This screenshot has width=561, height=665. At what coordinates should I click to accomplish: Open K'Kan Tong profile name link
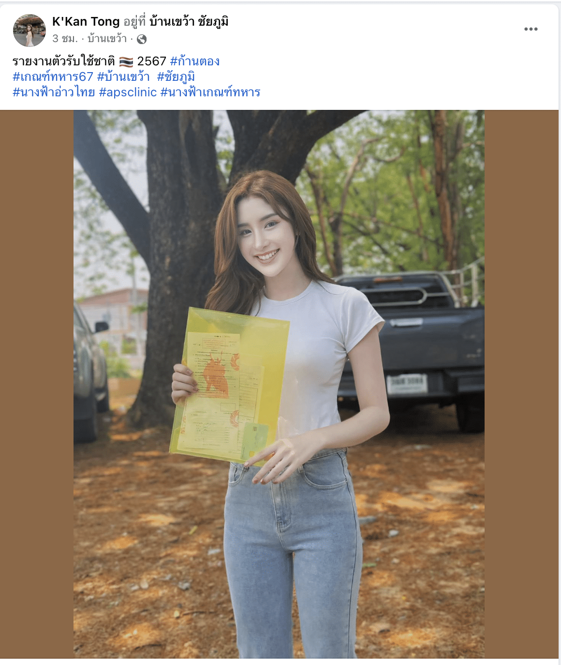86,22
